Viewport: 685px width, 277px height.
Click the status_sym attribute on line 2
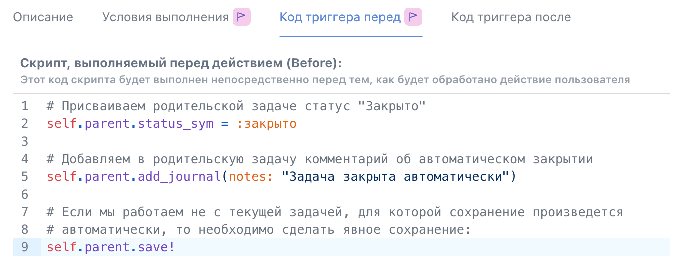point(176,123)
